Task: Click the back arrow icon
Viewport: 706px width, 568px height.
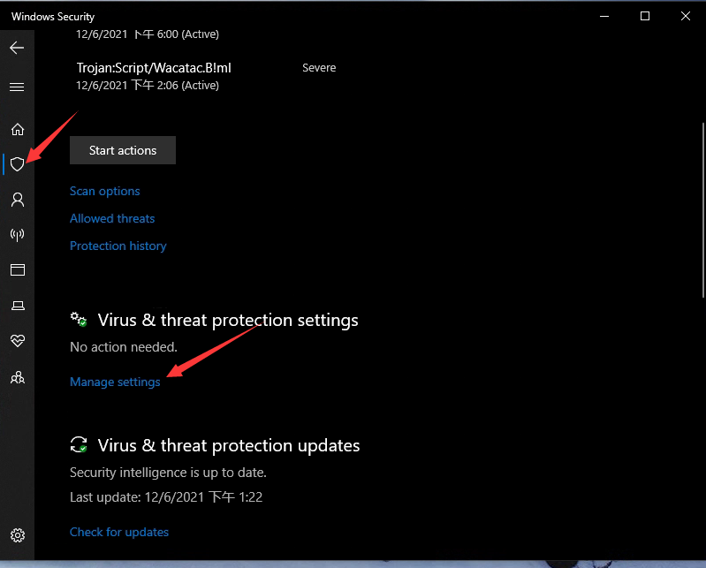Action: point(17,48)
